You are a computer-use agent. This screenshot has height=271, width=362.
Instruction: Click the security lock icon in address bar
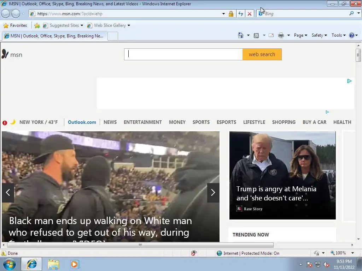pyautogui.click(x=231, y=14)
